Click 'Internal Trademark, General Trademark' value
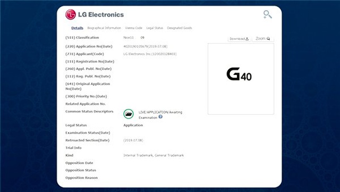340x192 pixels. [154, 155]
